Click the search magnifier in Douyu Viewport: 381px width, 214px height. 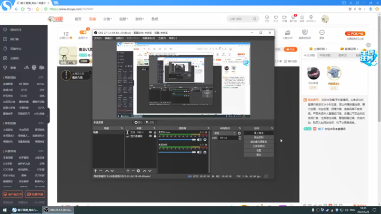(x=255, y=19)
